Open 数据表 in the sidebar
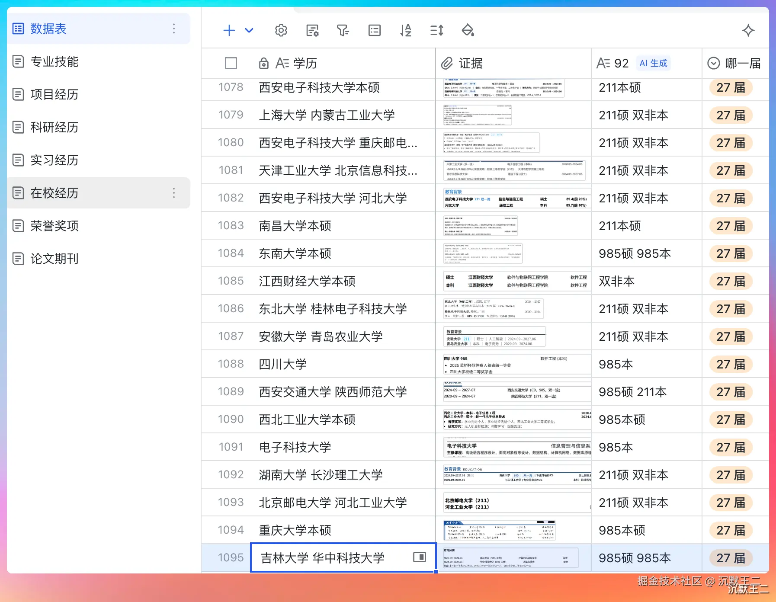The height and width of the screenshot is (602, 776). 99,29
